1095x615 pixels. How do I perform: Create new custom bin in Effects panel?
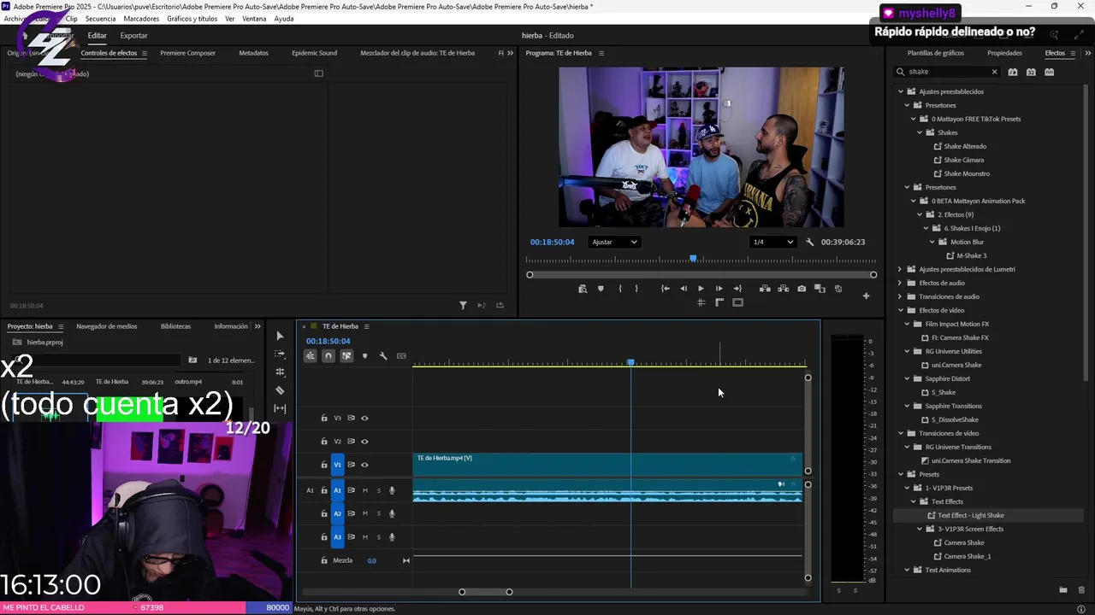tap(1063, 590)
